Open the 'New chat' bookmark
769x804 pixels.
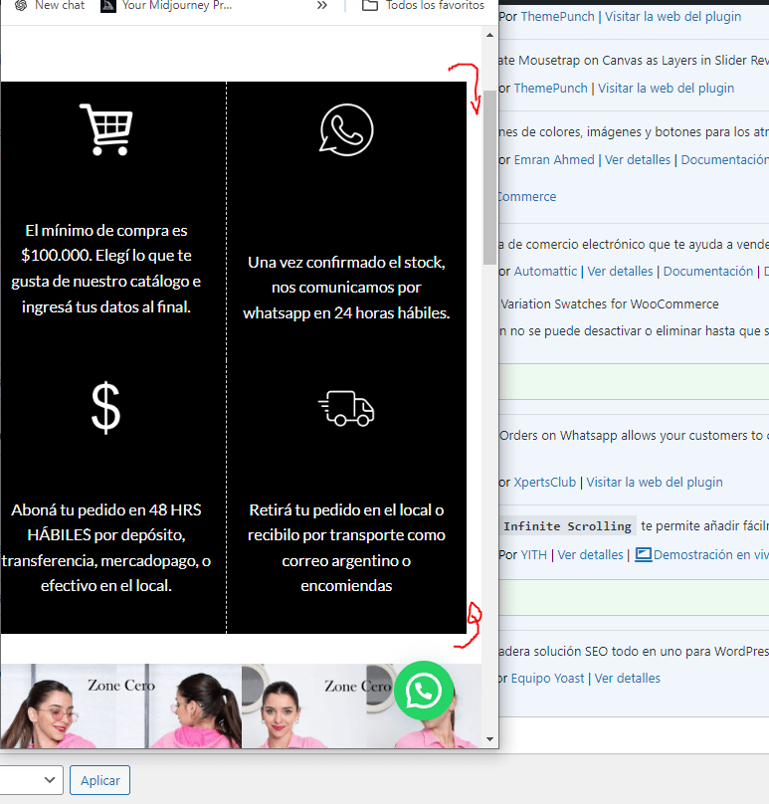point(50,6)
